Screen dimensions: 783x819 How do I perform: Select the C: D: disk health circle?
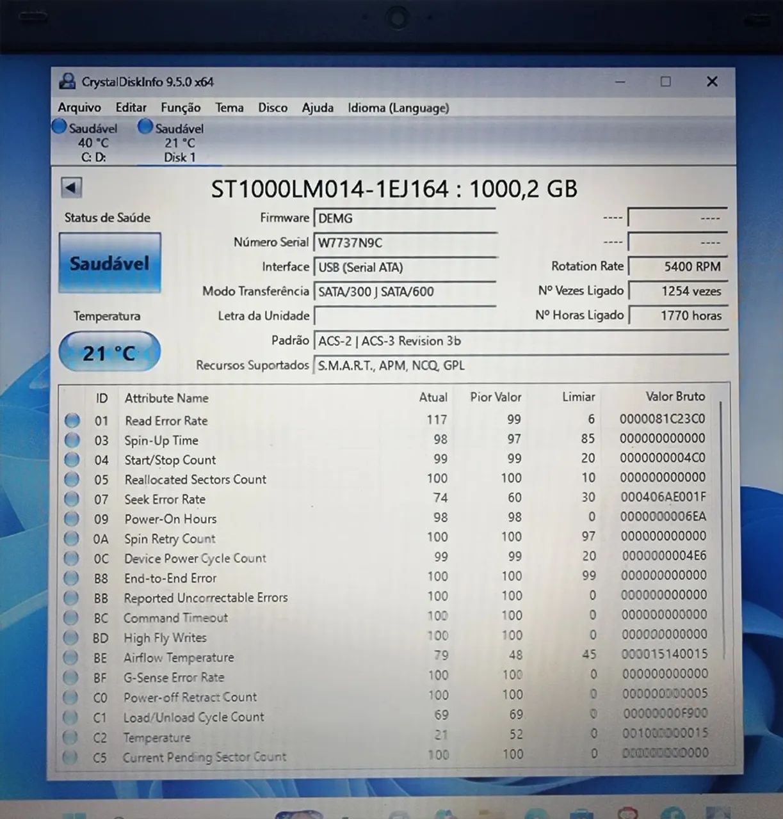click(x=60, y=127)
